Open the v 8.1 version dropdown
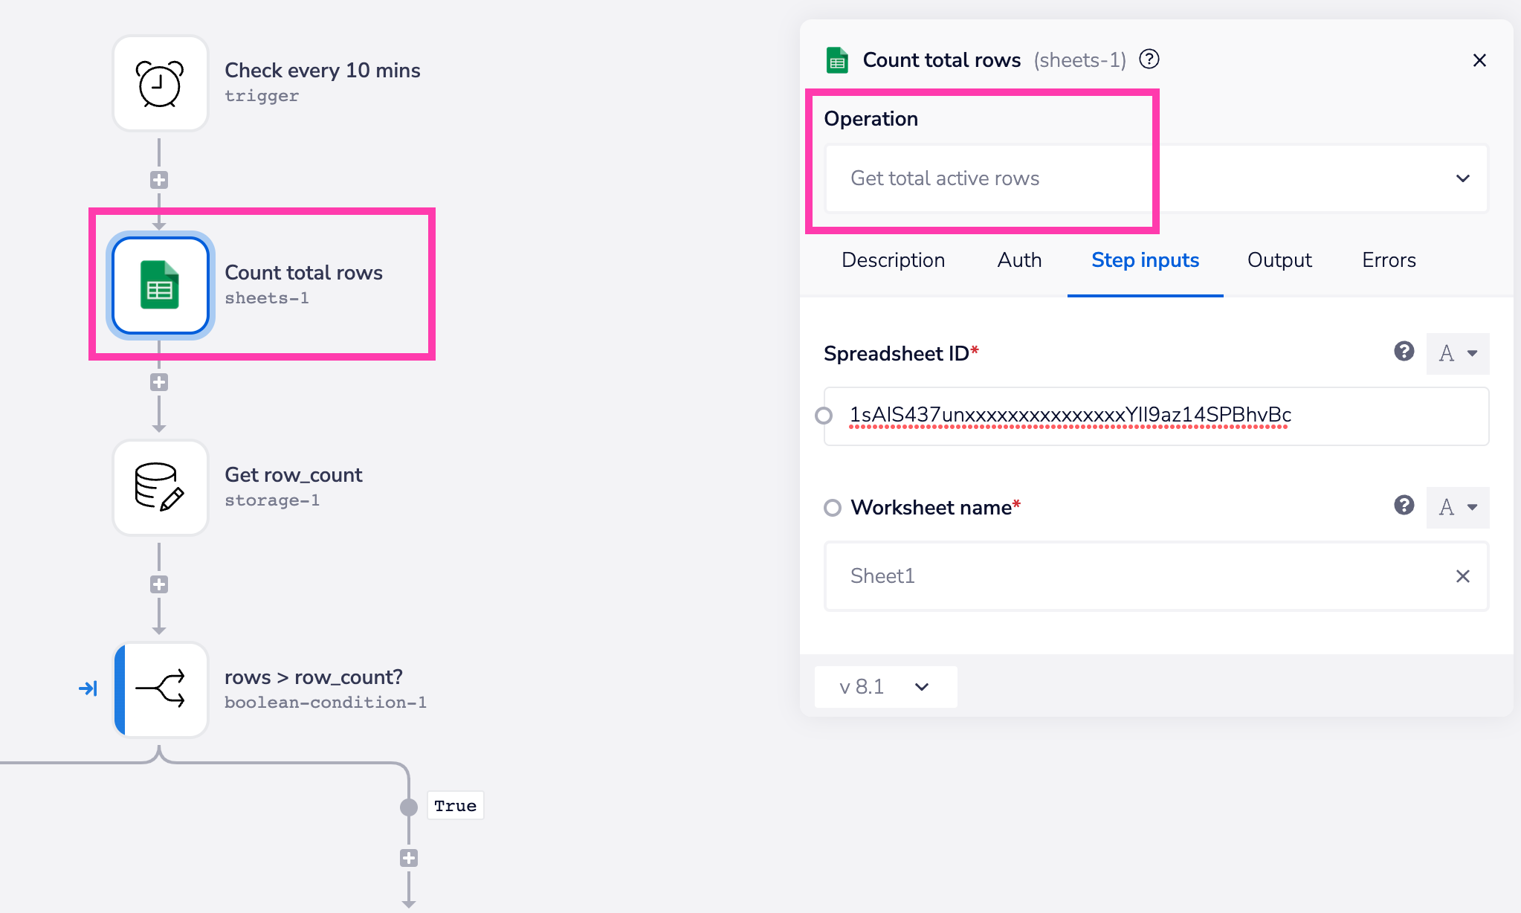 coord(885,687)
